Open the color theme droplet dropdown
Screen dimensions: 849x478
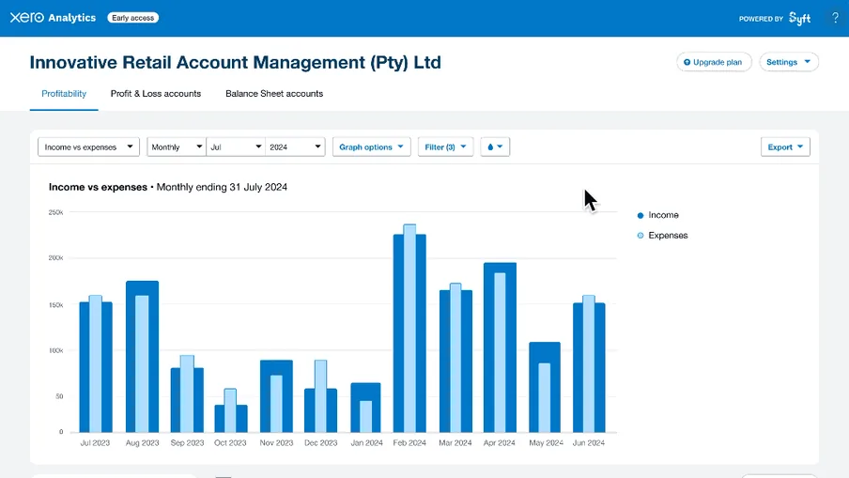pyautogui.click(x=495, y=146)
